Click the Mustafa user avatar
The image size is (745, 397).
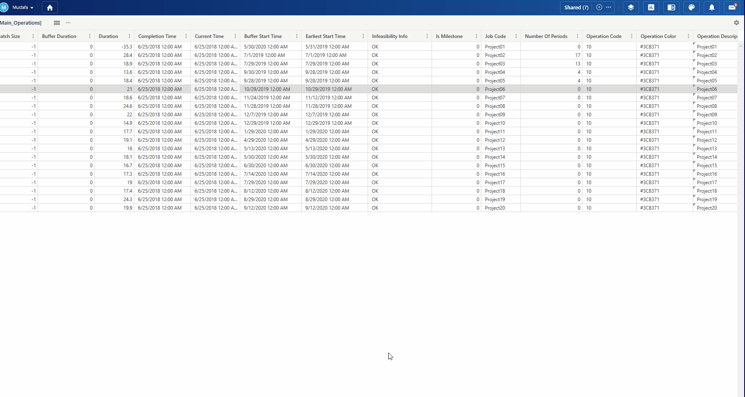pyautogui.click(x=4, y=7)
